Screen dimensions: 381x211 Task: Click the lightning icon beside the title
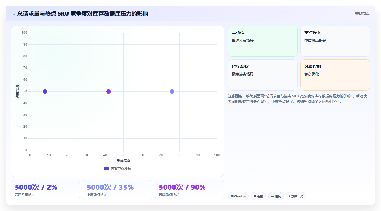tap(13, 14)
